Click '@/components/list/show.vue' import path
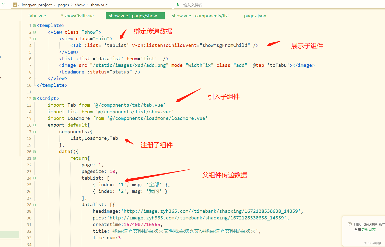 pyautogui.click(x=135, y=112)
